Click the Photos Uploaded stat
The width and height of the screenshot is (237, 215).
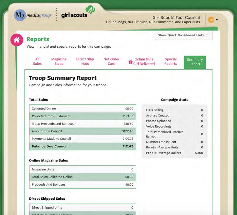(175, 121)
